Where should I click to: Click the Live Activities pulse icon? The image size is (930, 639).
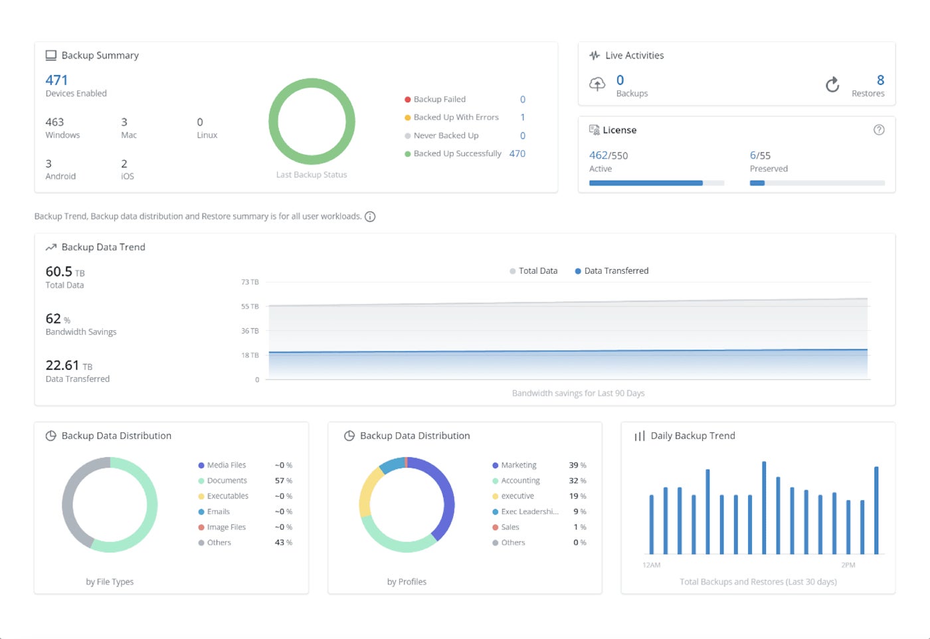point(595,55)
